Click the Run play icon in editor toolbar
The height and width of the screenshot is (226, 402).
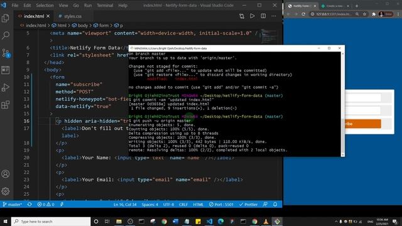pyautogui.click(x=253, y=16)
